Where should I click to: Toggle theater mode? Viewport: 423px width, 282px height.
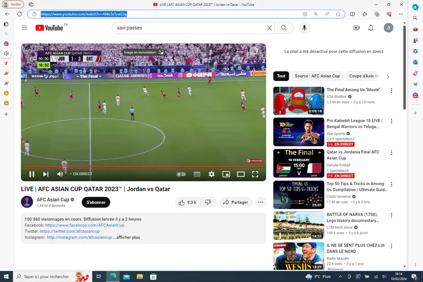coord(241,174)
